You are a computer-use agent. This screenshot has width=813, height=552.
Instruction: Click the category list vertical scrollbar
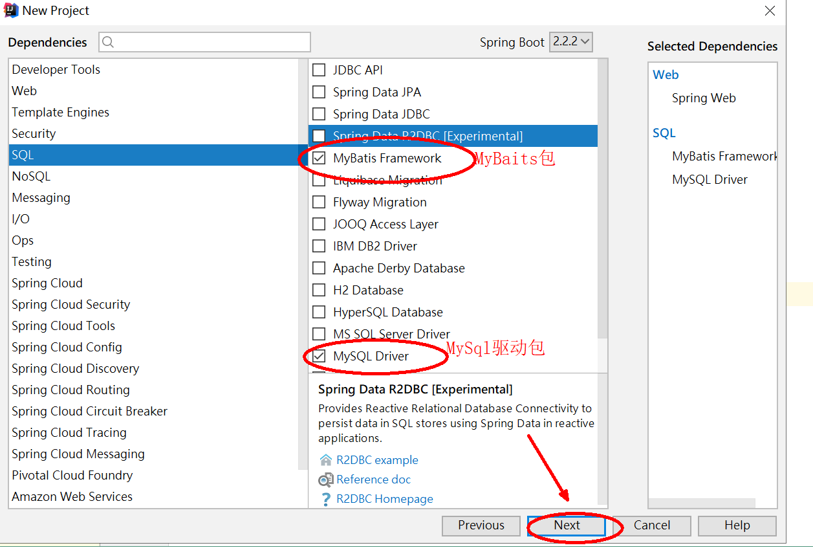pyautogui.click(x=303, y=264)
